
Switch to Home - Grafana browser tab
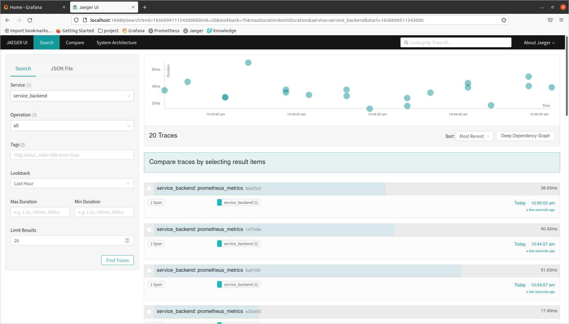[x=35, y=7]
